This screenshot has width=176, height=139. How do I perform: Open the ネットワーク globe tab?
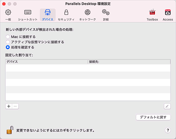(88, 15)
